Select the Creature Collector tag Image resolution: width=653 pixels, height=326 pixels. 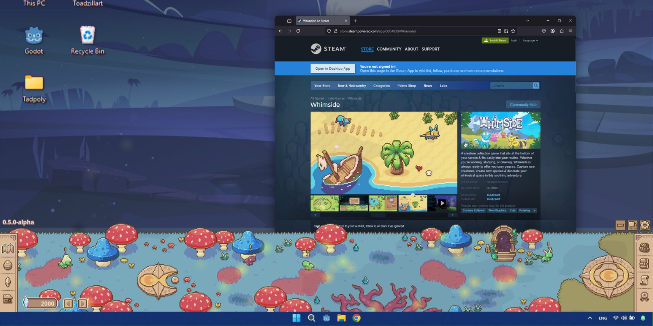[473, 210]
